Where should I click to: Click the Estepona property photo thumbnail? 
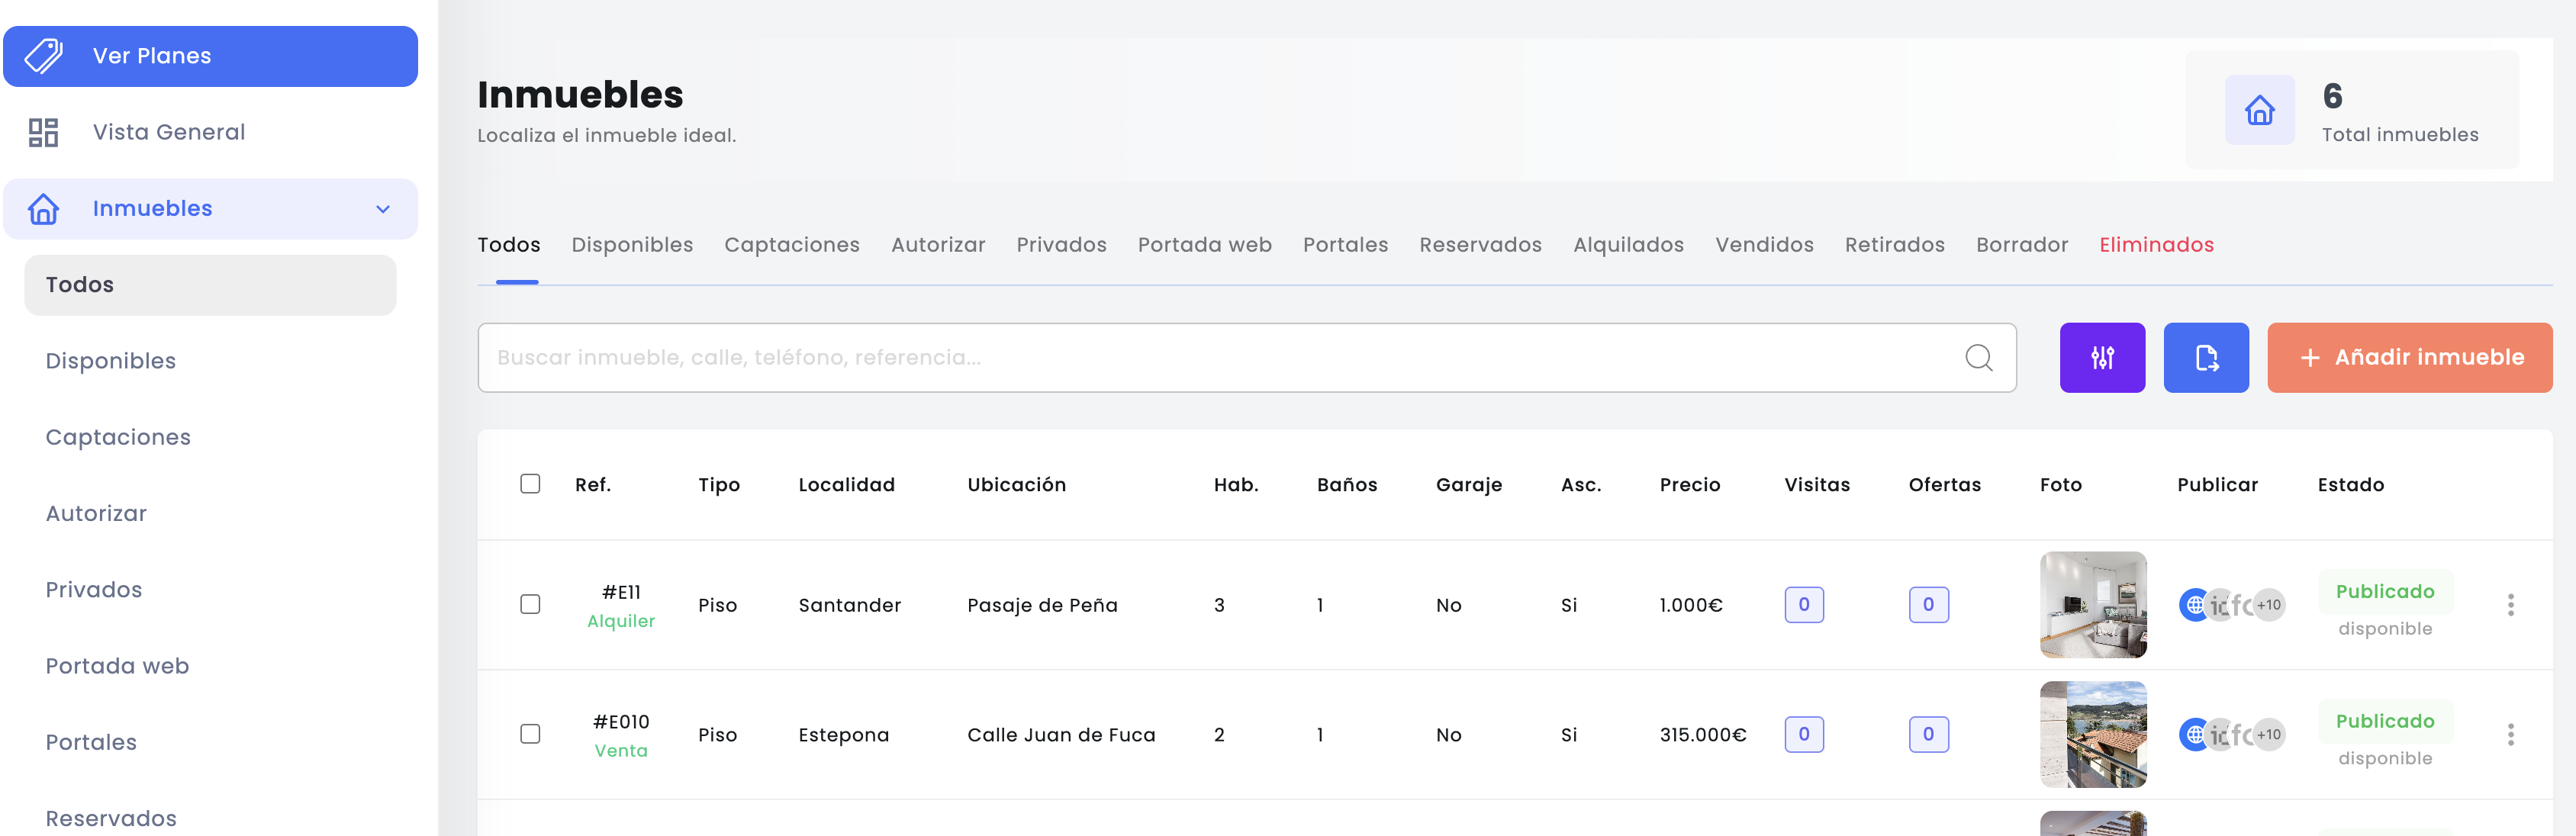(2092, 735)
